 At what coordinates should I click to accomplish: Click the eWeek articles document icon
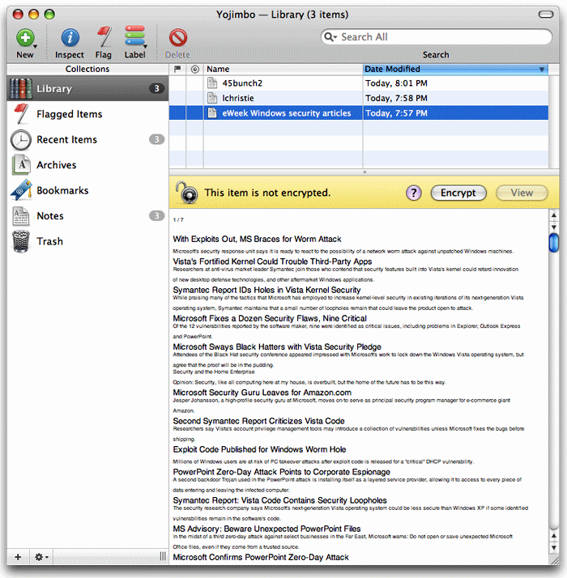[x=212, y=113]
